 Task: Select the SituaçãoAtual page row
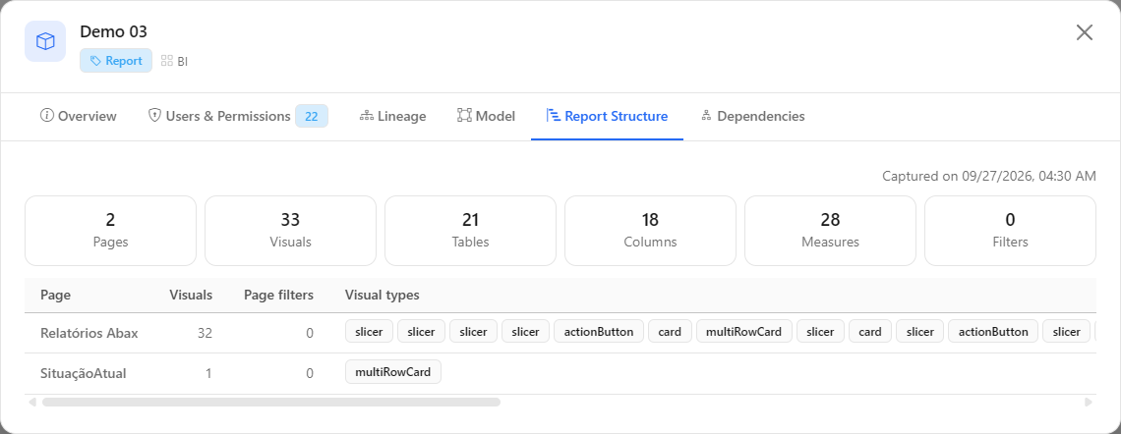click(560, 373)
